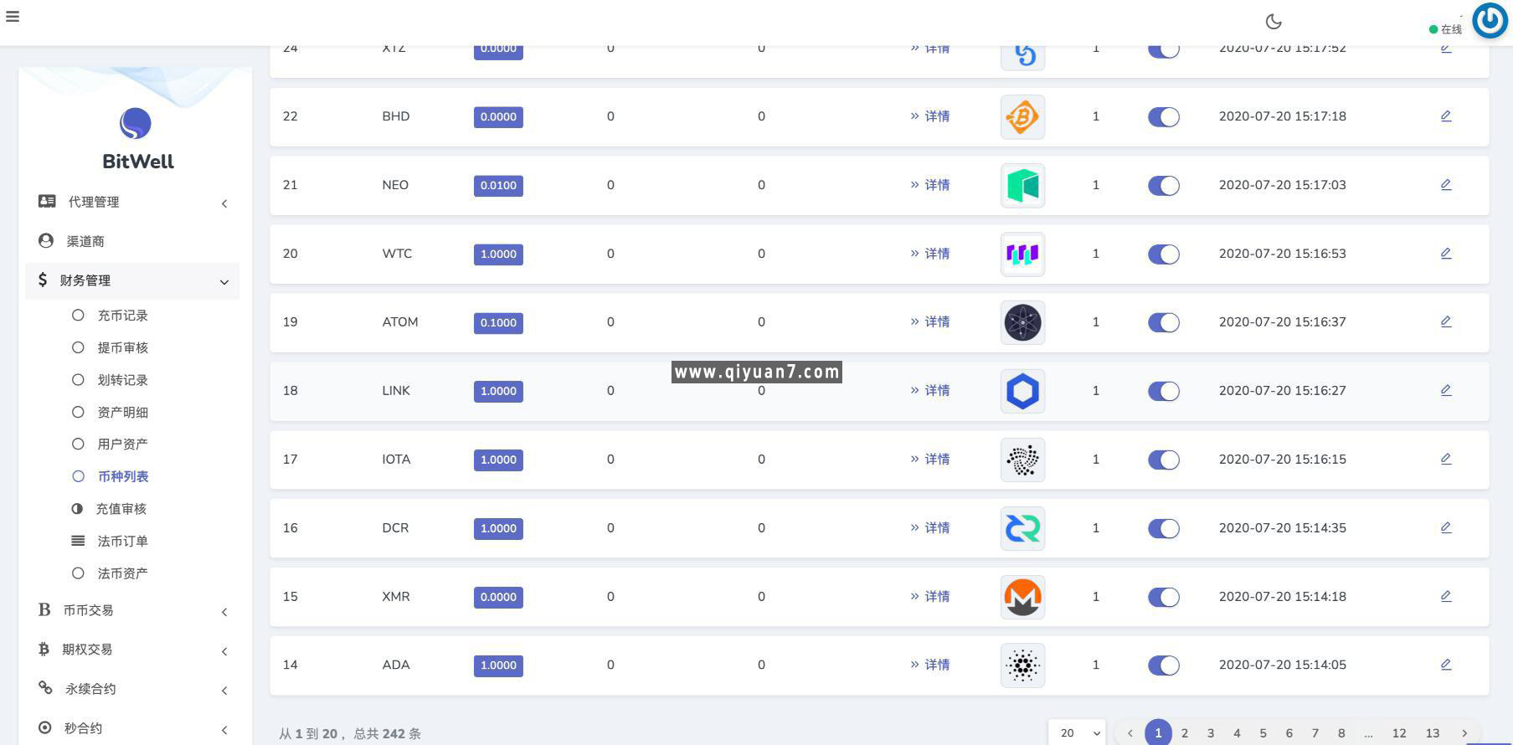Viewport: 1513px width, 745px height.
Task: Turn off the switch for XMR
Action: click(x=1163, y=597)
